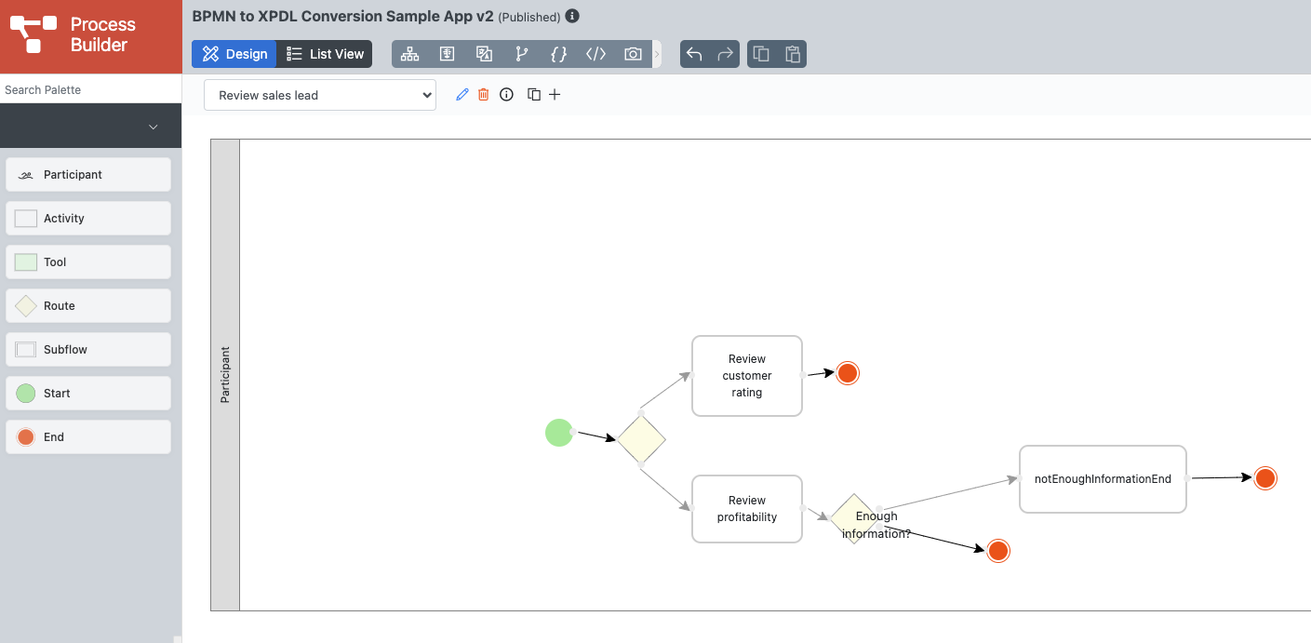
Task: Click the translation language toolbar icon
Action: (484, 54)
